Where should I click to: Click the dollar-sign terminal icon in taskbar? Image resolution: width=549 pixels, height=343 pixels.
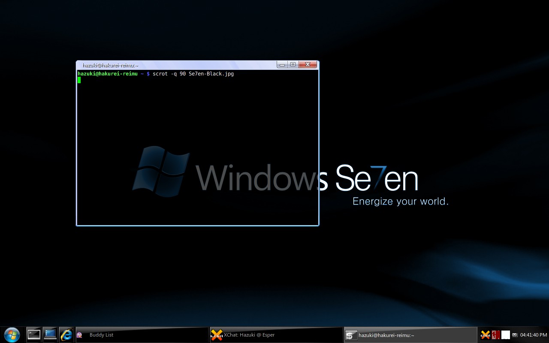351,335
